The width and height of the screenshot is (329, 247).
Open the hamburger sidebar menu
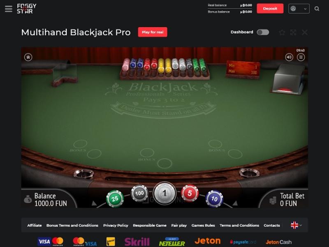pyautogui.click(x=9, y=9)
